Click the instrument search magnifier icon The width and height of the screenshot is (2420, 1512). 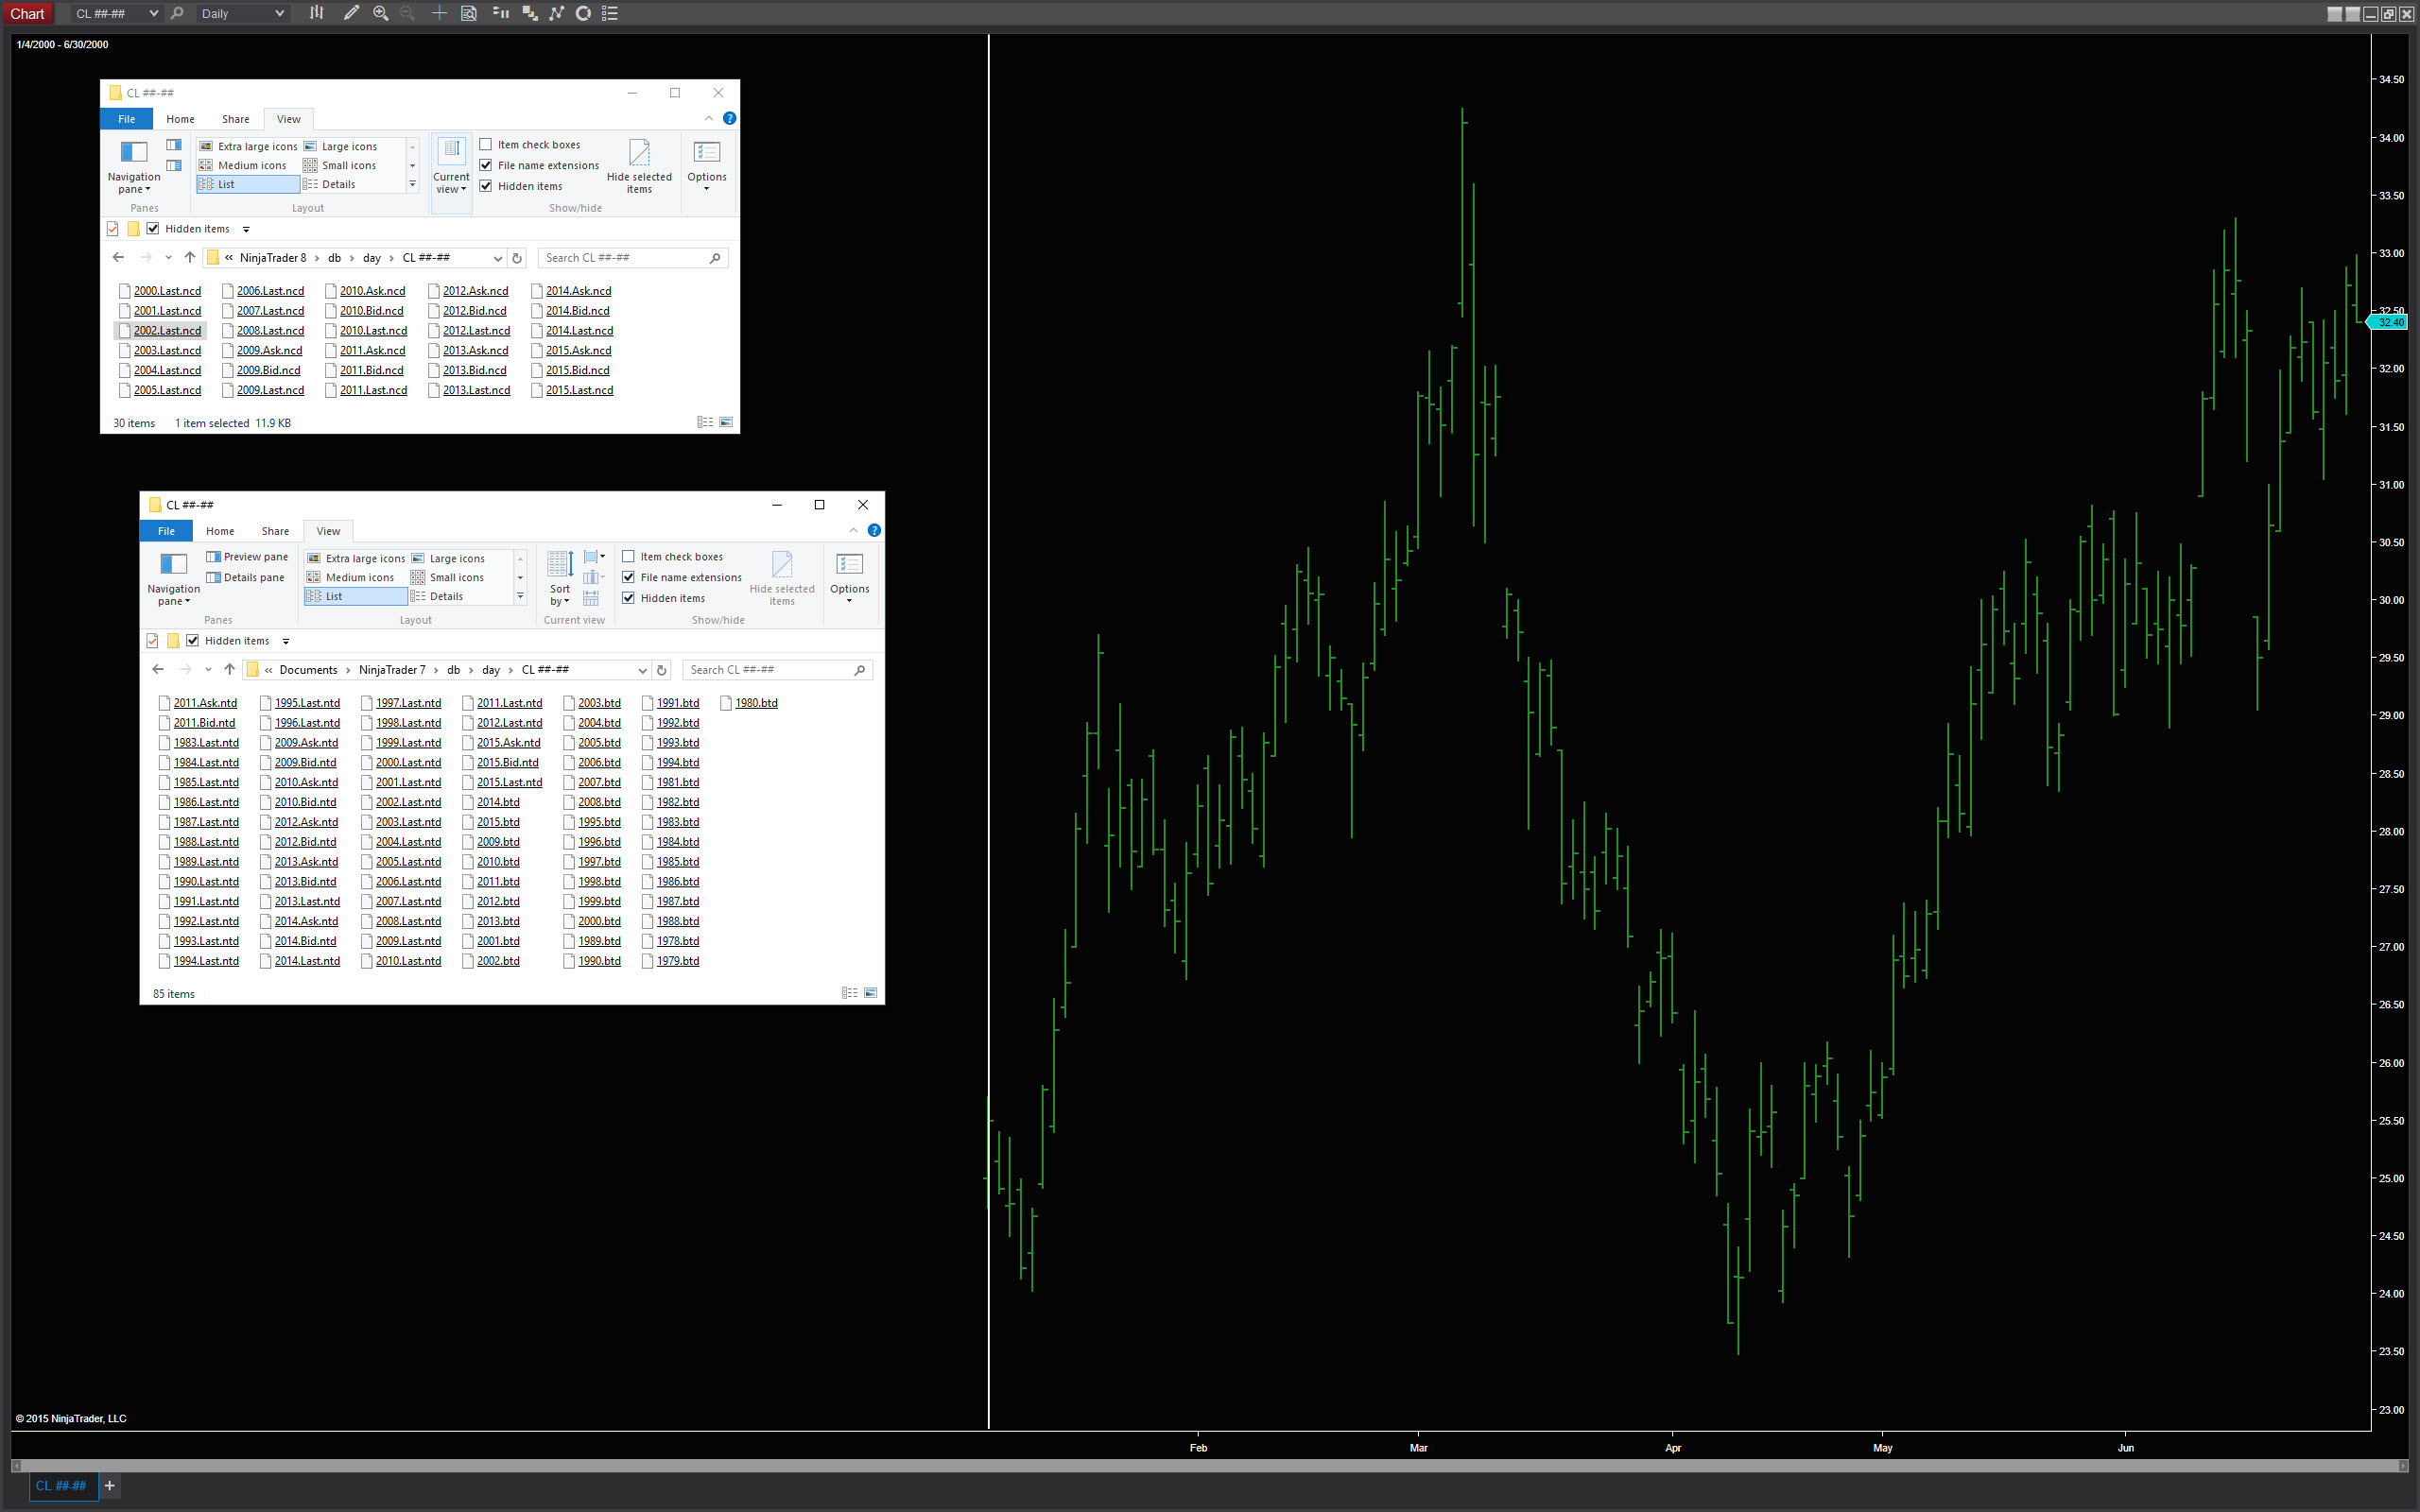point(177,13)
